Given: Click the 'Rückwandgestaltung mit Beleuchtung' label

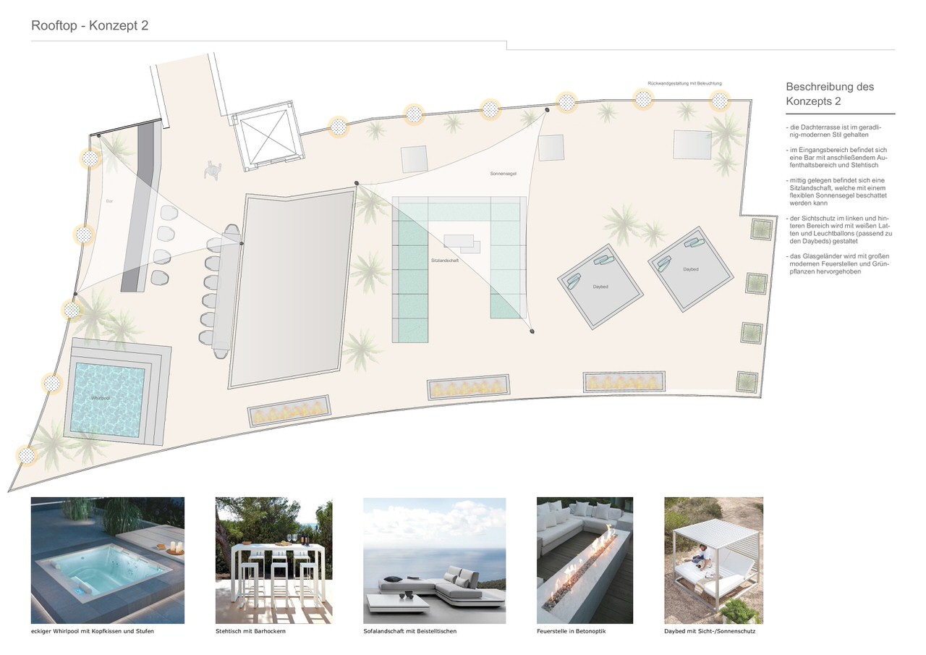Looking at the screenshot, I should 684,83.
